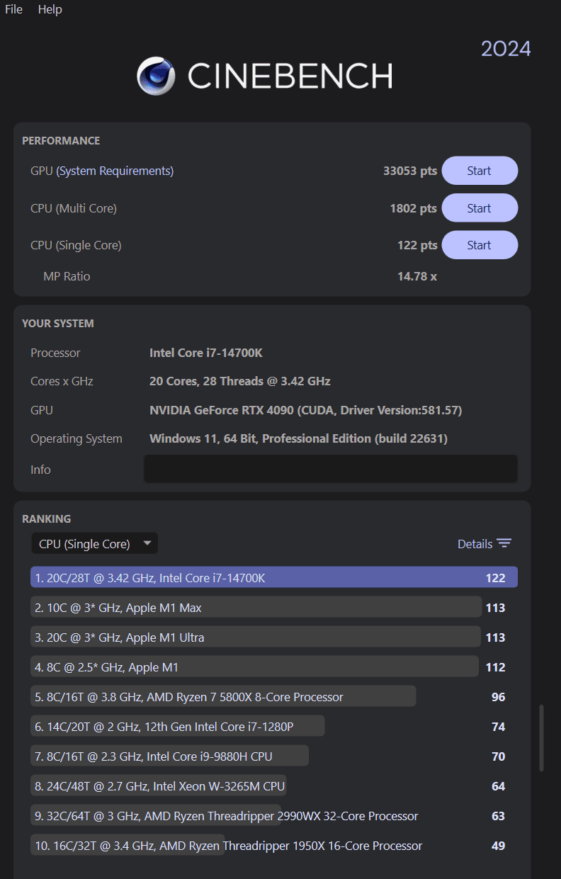Click the PERFORMANCE section heading
The width and height of the screenshot is (561, 879).
(x=61, y=140)
